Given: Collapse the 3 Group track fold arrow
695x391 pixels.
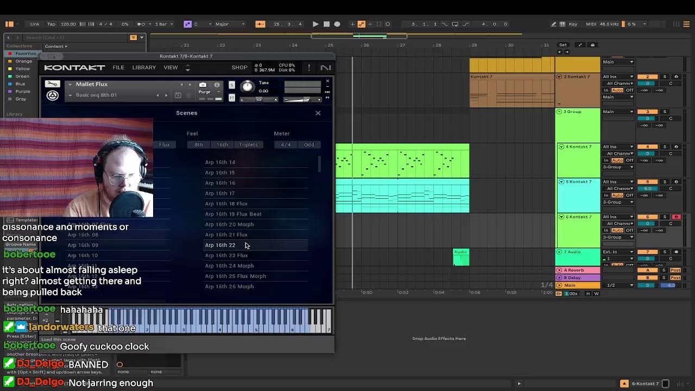Looking at the screenshot, I should 559,112.
